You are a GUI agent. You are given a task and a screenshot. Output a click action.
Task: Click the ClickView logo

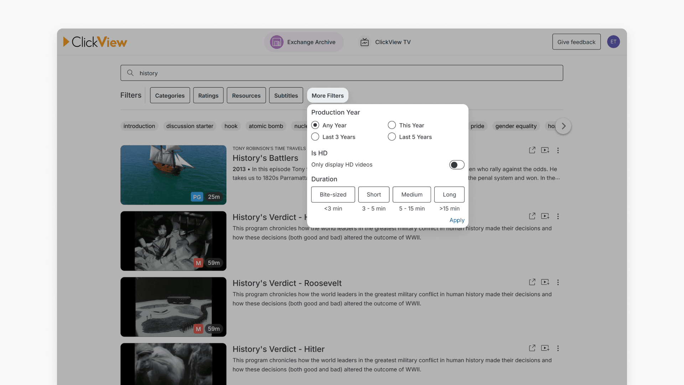[x=95, y=42]
